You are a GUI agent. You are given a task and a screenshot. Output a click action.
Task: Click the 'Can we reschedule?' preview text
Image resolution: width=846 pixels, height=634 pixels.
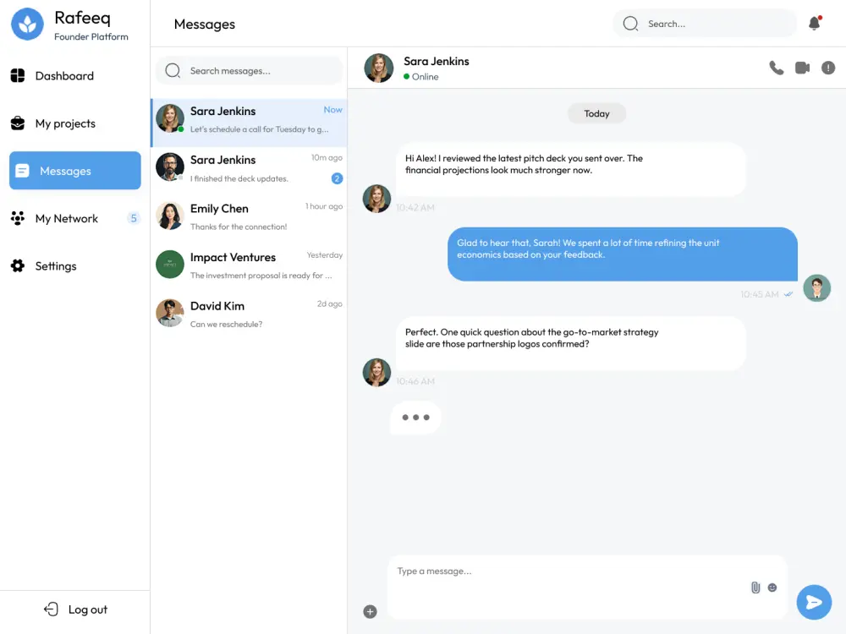tap(226, 324)
